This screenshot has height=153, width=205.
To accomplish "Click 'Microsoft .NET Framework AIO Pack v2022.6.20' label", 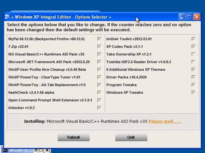I will click(x=49, y=62).
